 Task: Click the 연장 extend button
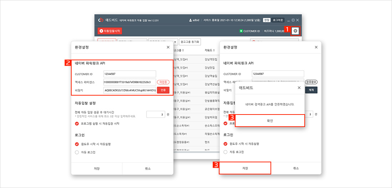coord(266,20)
